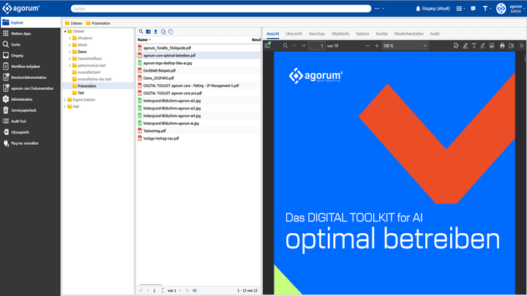Open Workflow-Aufgaben in the sidebar

click(30, 67)
